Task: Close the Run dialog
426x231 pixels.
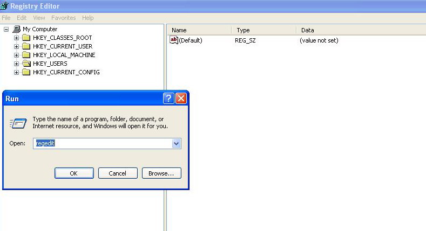Action: (x=181, y=99)
